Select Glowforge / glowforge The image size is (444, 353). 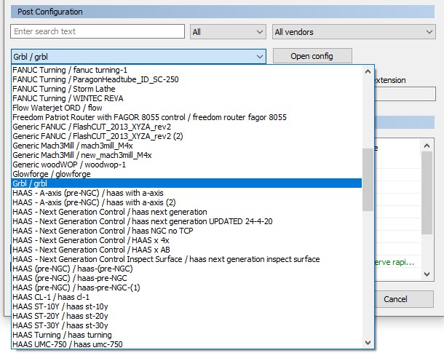[186, 174]
